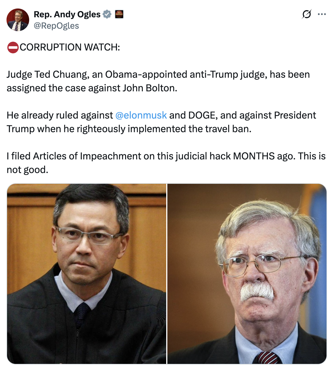The image size is (333, 371).
Task: Click the sentence about the travel ban
Action: click(x=161, y=122)
